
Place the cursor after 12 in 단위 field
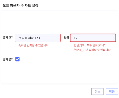pos(78,38)
